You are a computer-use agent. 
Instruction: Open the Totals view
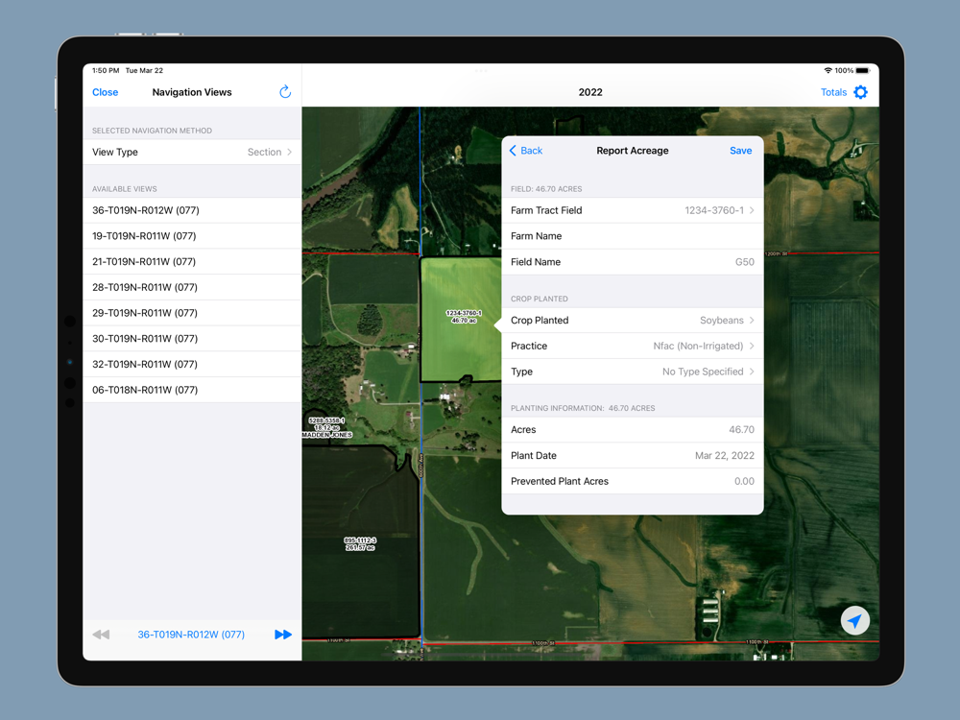(833, 92)
